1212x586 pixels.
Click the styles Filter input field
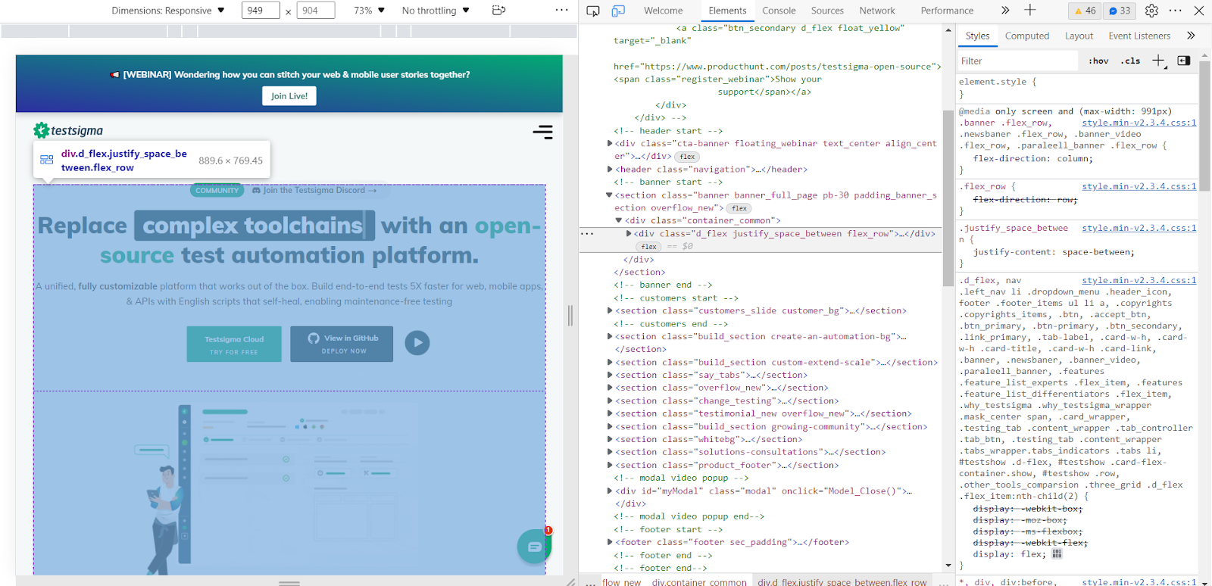click(x=1017, y=61)
